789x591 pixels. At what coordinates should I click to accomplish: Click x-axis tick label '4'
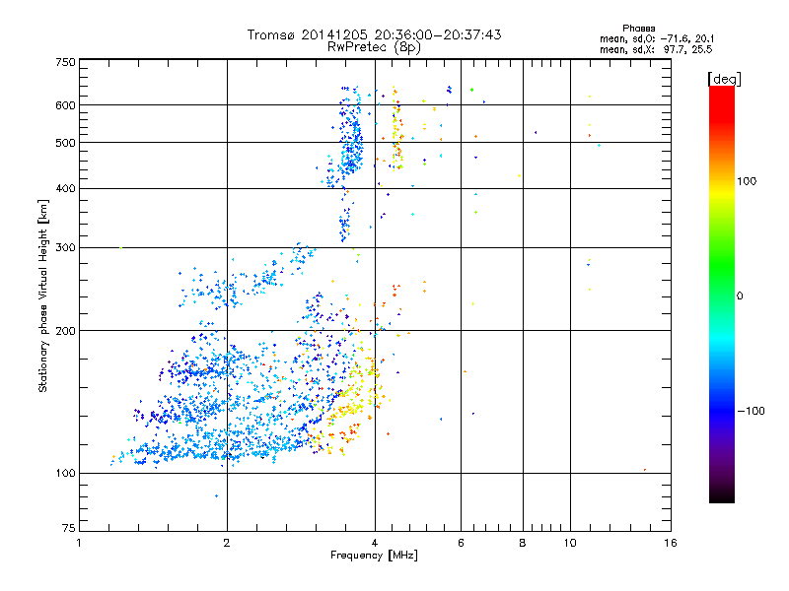pyautogui.click(x=375, y=543)
